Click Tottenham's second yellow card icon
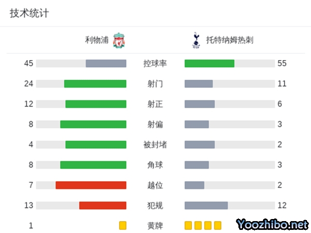 pyautogui.click(x=198, y=225)
